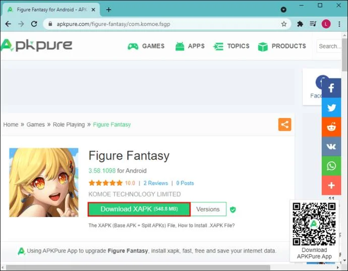Click the browser back arrow
Image resolution: width=348 pixels, height=271 pixels.
tap(8, 24)
